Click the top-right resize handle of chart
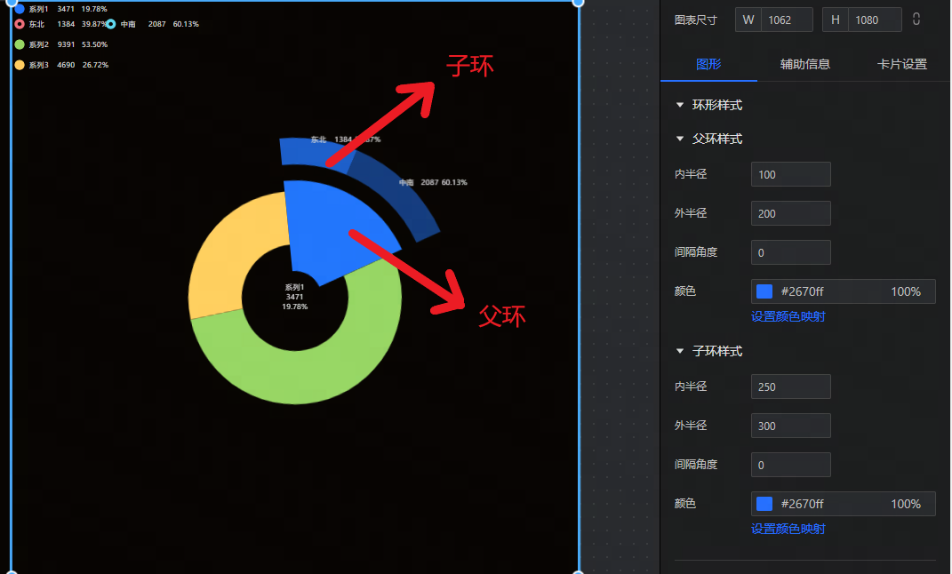Viewport: 952px width, 574px height. pos(578,2)
